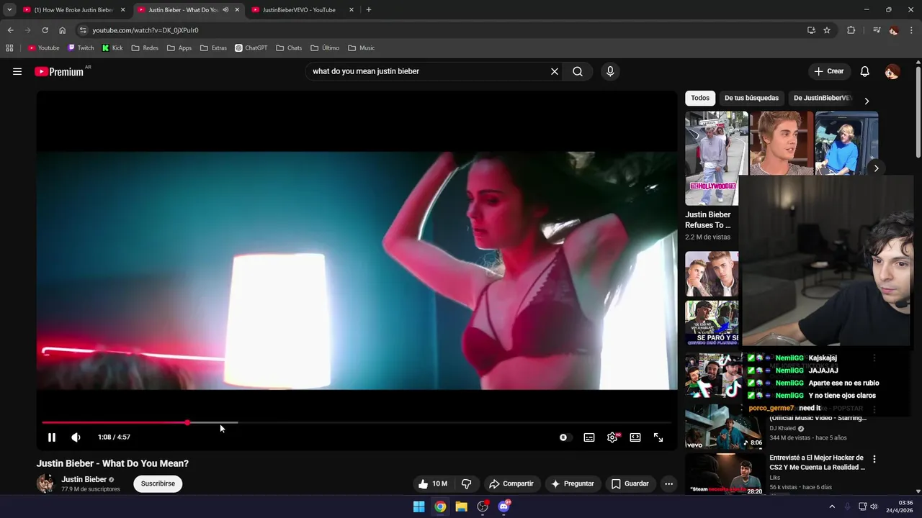
Task: Pause the video with the player pause button
Action: click(x=52, y=437)
